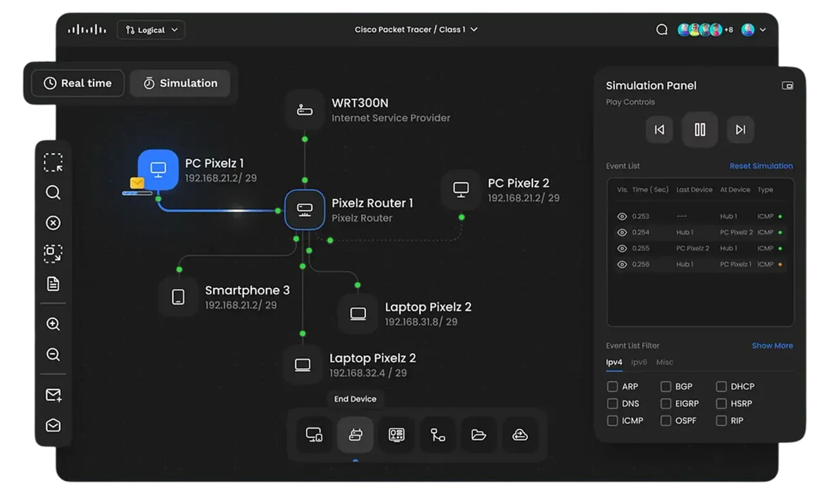Image resolution: width=827 pixels, height=501 pixels.
Task: Click the Zoom in tool in sidebar
Action: (53, 324)
